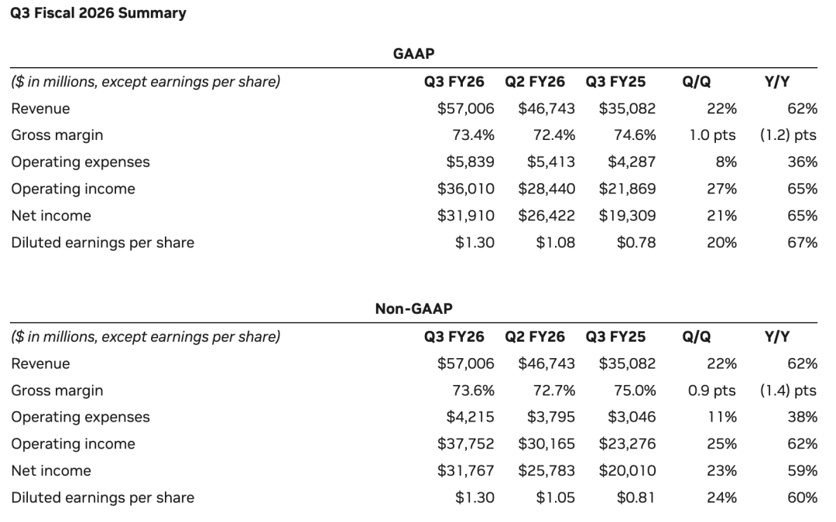This screenshot has width=836, height=522.
Task: Select the 0.9 pts Q/Q cell
Action: [712, 391]
